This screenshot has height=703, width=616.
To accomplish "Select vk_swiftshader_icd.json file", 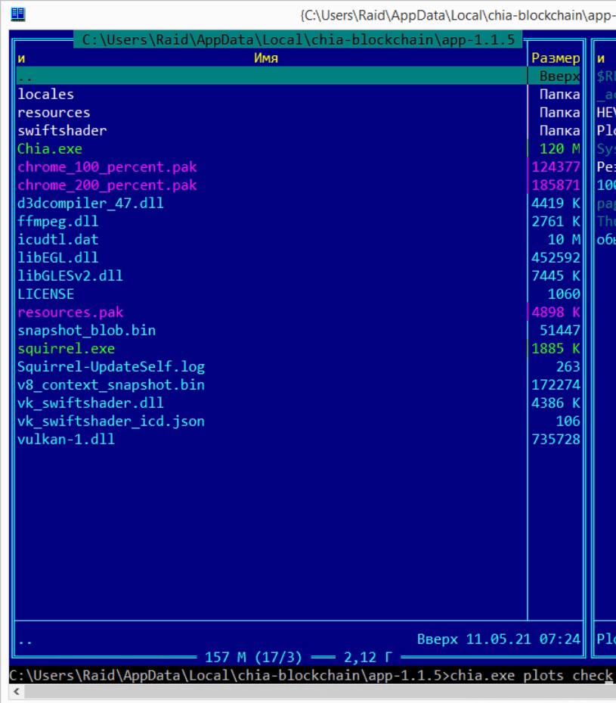I will (111, 421).
